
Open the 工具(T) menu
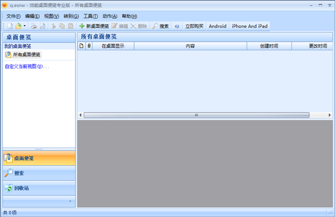(x=90, y=16)
